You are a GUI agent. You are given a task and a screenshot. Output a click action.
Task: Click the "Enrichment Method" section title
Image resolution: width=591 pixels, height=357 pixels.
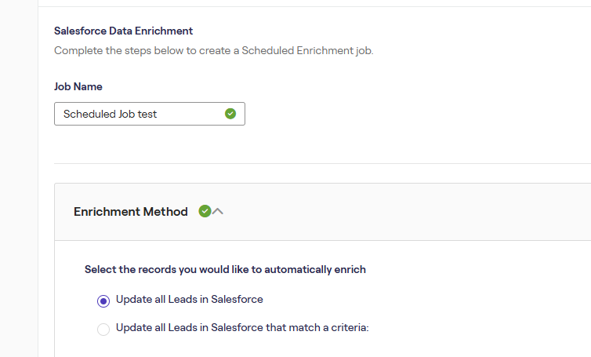click(x=131, y=212)
